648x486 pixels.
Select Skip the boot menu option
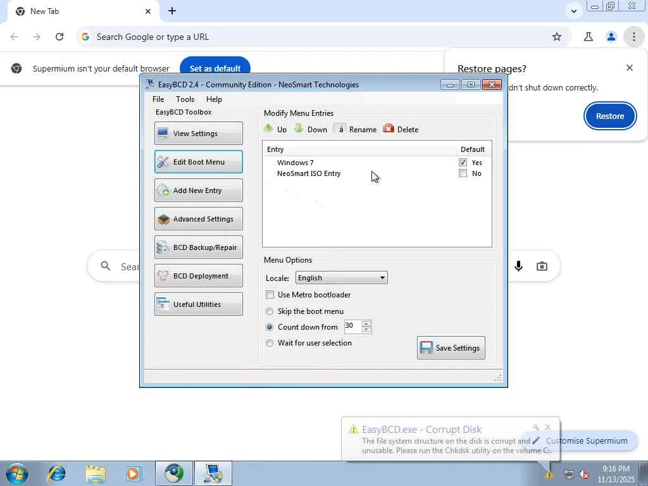point(270,311)
